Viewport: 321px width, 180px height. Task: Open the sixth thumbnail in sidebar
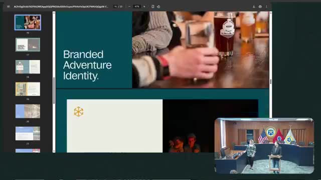click(x=28, y=133)
